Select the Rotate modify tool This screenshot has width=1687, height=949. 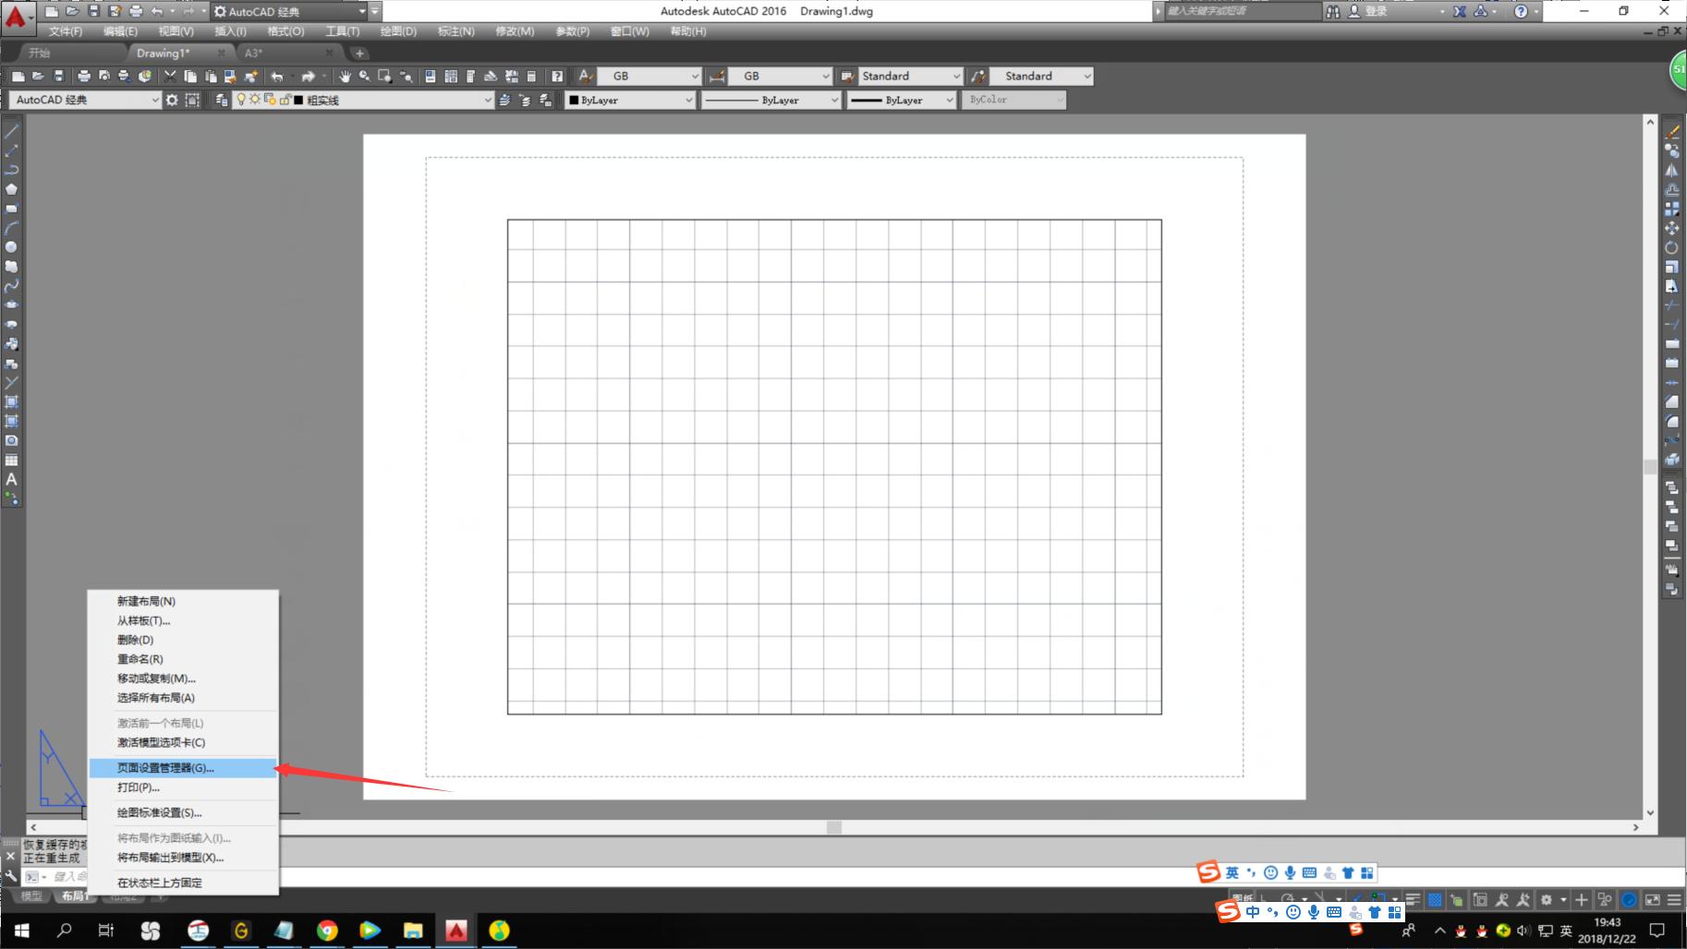click(1672, 247)
